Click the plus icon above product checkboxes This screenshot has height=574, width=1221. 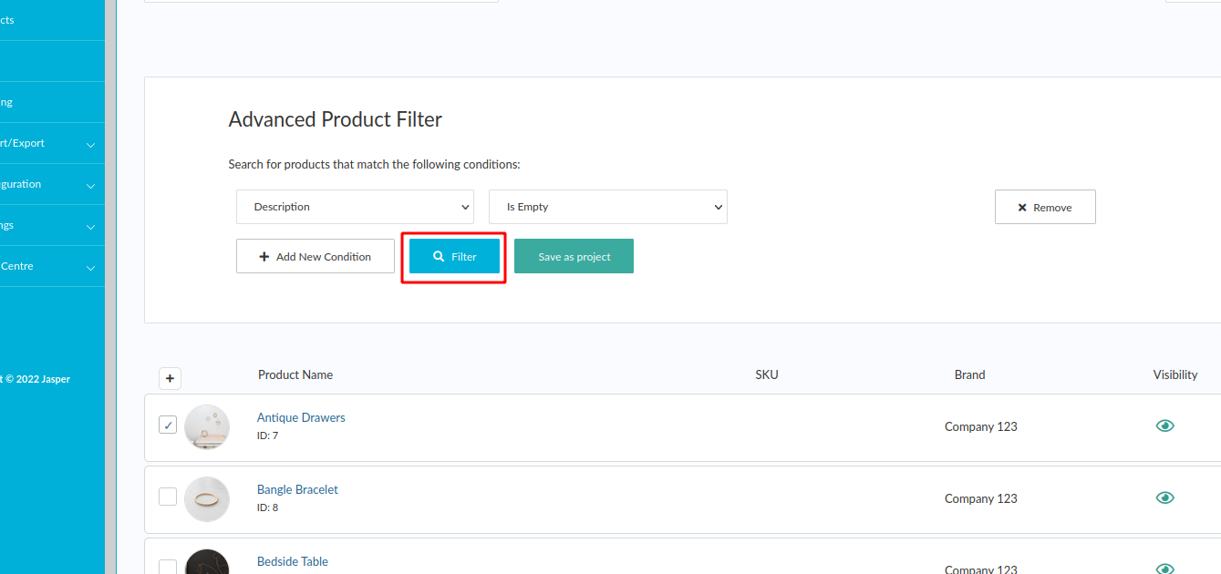click(x=170, y=379)
